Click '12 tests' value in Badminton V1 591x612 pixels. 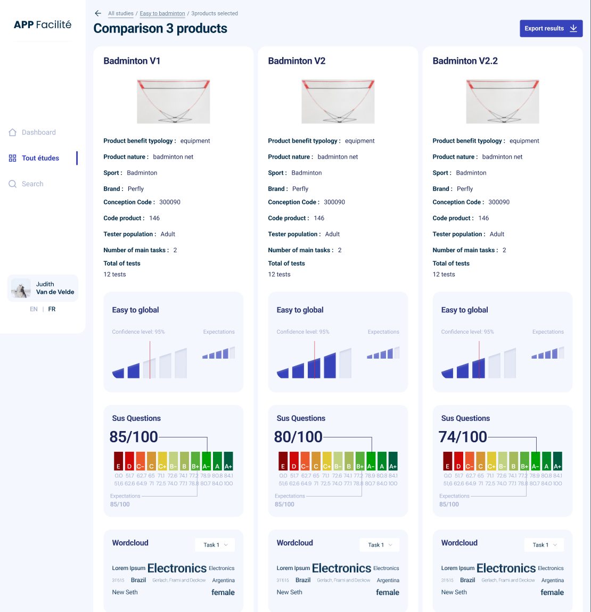(x=115, y=275)
